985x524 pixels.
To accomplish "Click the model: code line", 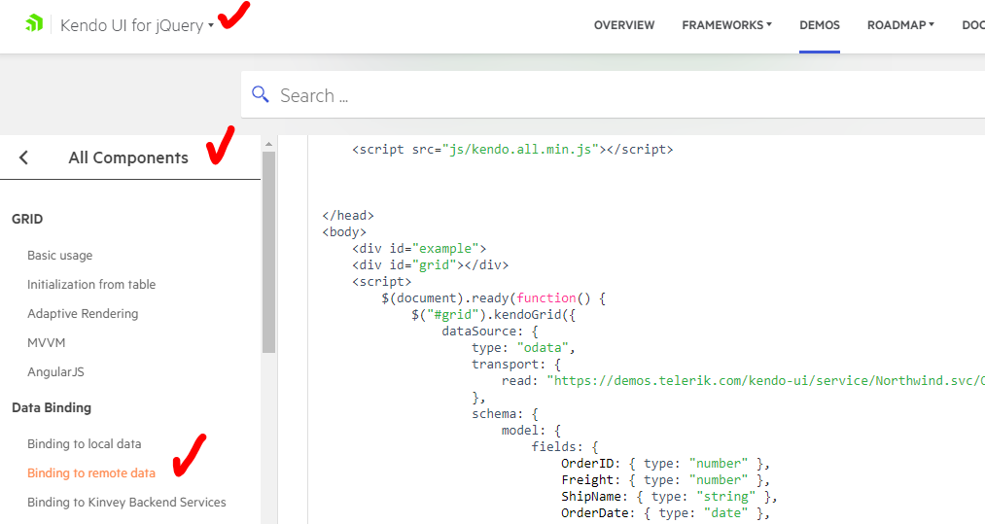I will click(531, 431).
